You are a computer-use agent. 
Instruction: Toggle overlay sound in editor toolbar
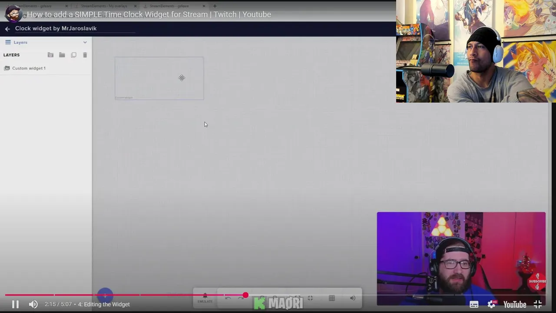(353, 298)
